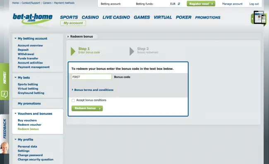Go to the POKER section
The height and width of the screenshot is (164, 269).
[x=183, y=17]
